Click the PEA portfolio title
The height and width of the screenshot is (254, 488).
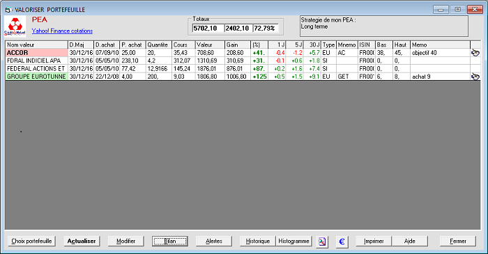[40, 19]
